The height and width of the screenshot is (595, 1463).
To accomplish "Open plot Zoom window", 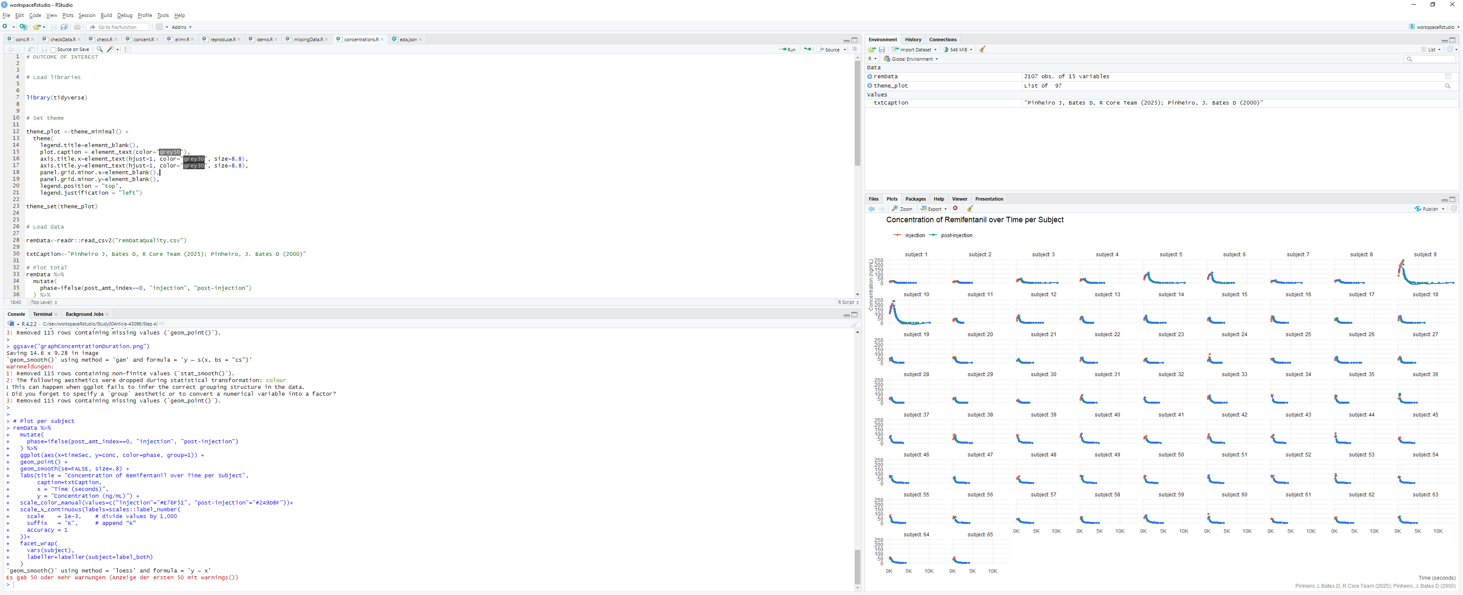I will (x=902, y=208).
